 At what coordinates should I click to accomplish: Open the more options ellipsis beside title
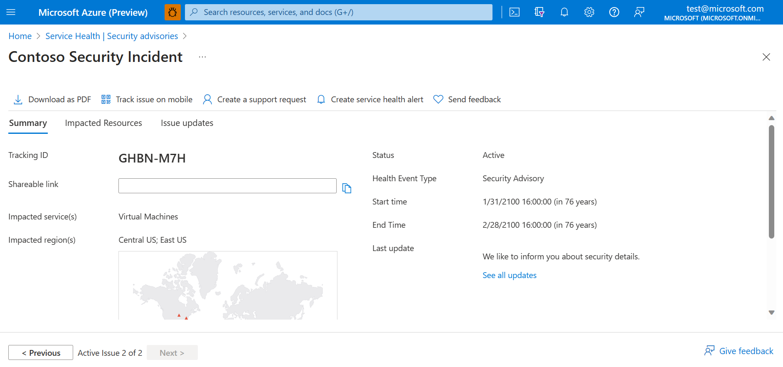[x=202, y=57]
